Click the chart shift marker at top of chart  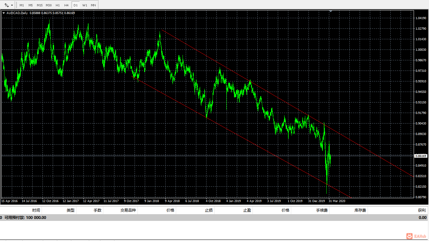[x=331, y=11]
